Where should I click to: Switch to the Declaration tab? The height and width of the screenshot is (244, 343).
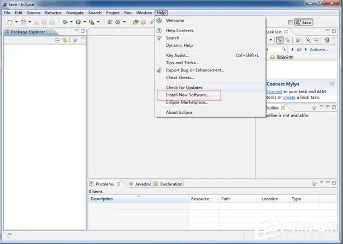pyautogui.click(x=168, y=184)
